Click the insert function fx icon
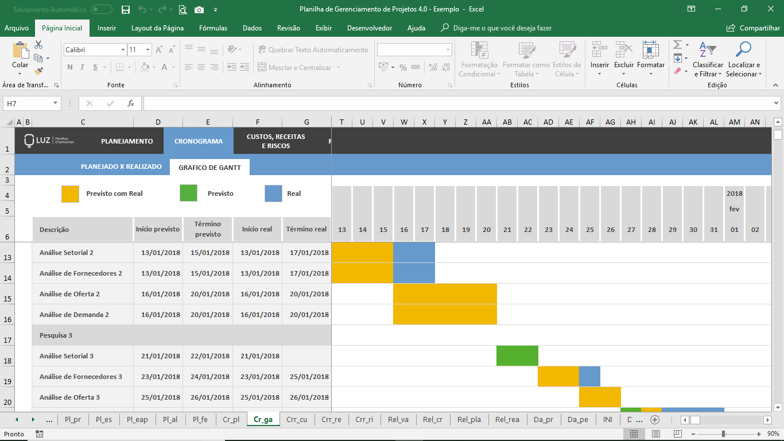 (131, 103)
